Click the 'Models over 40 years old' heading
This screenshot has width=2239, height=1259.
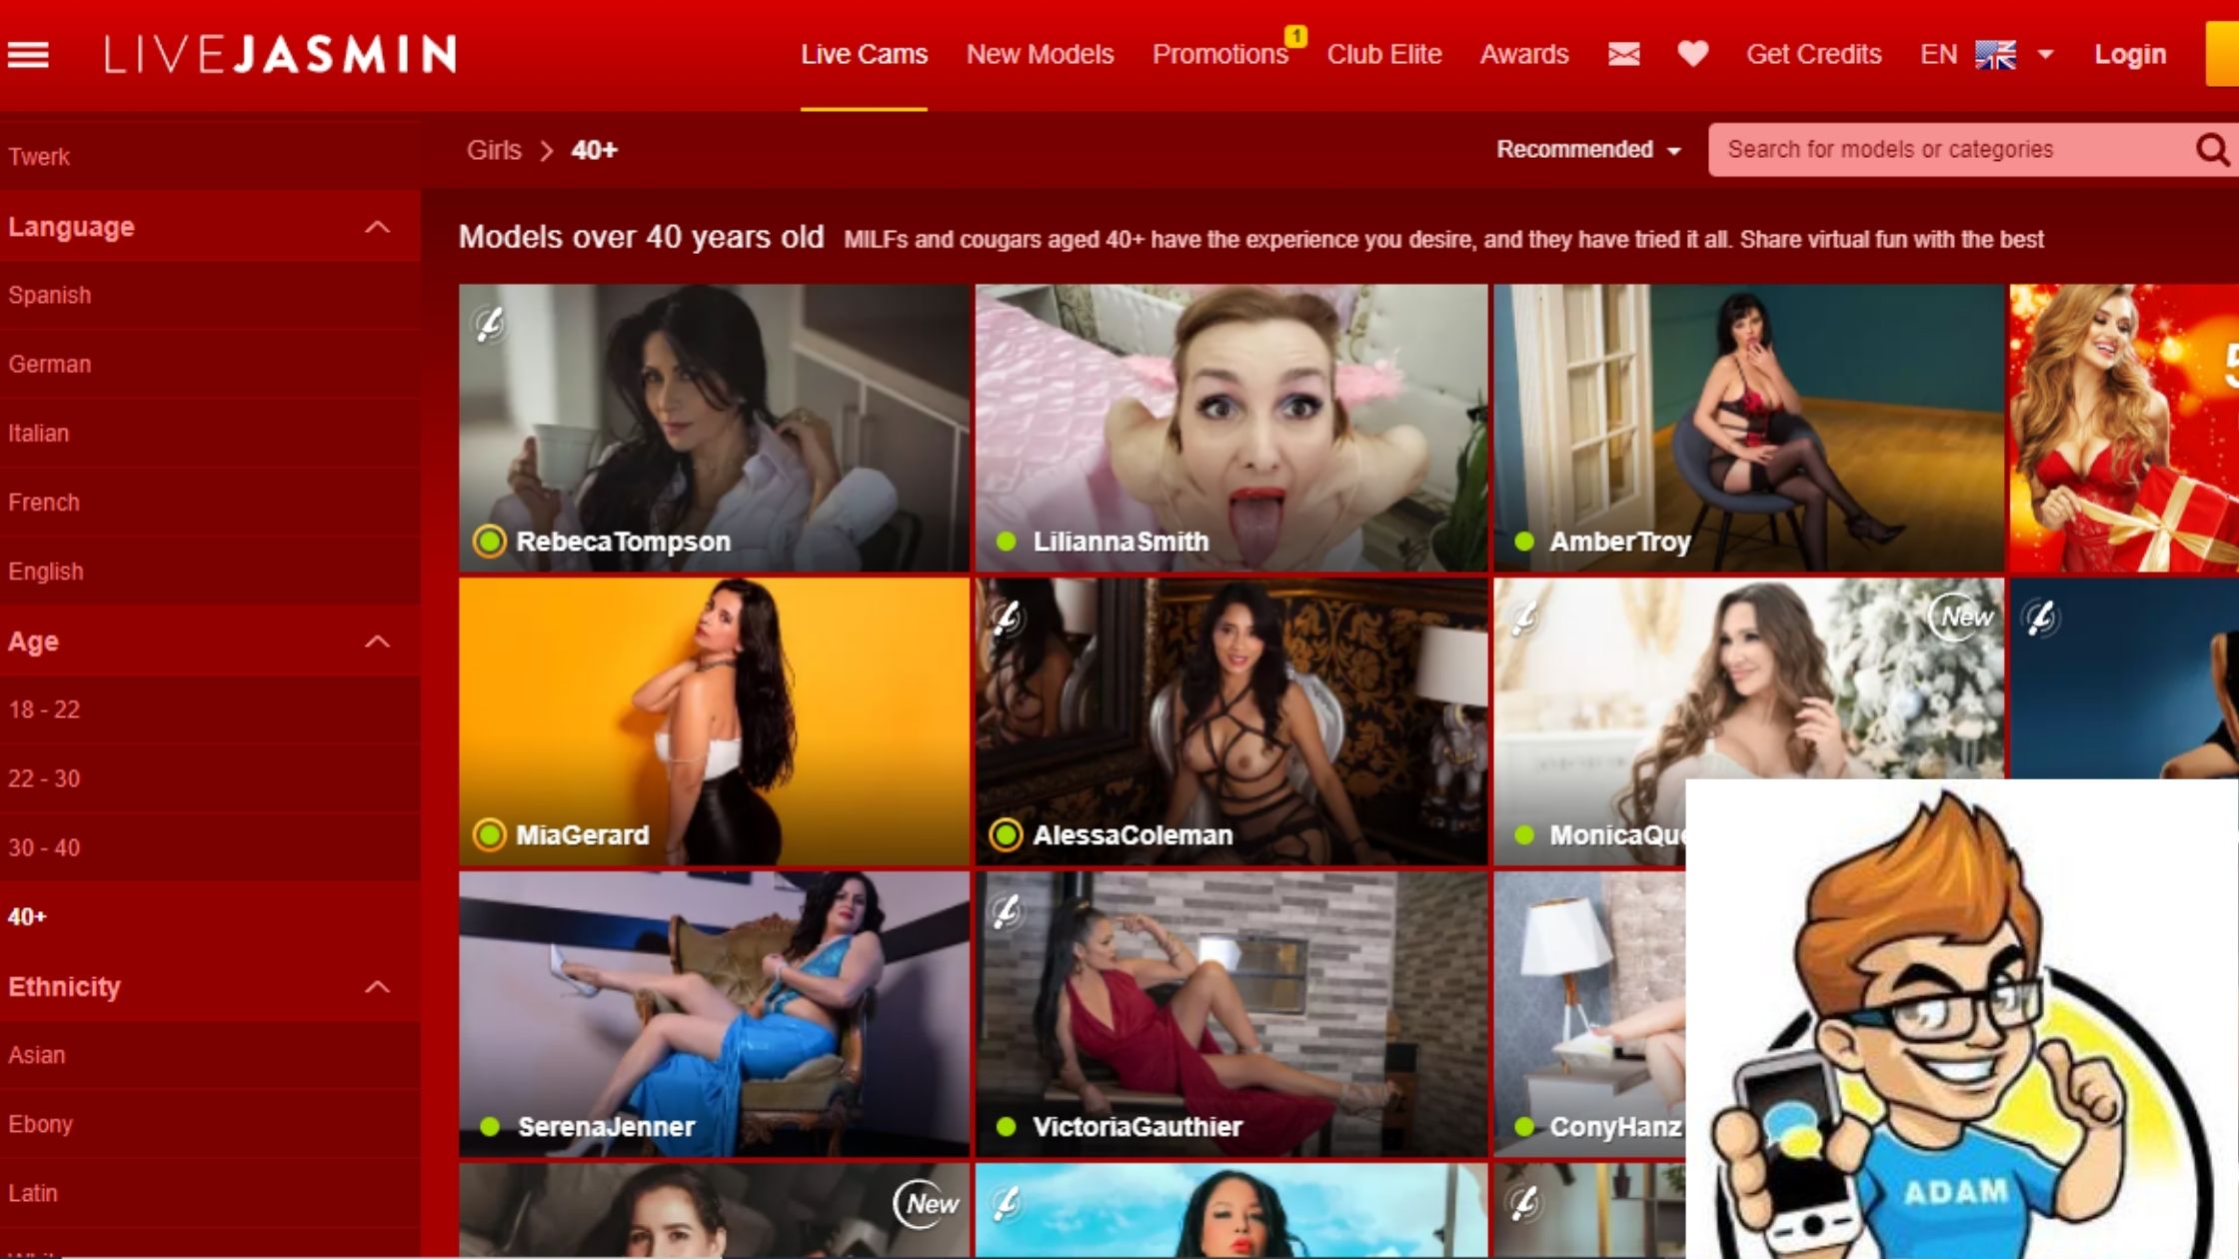coord(641,238)
